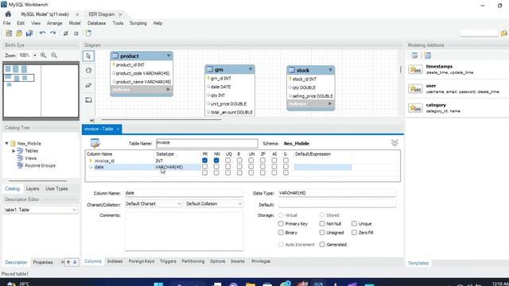
Task: Click the Table Name input field
Action: pos(207,143)
